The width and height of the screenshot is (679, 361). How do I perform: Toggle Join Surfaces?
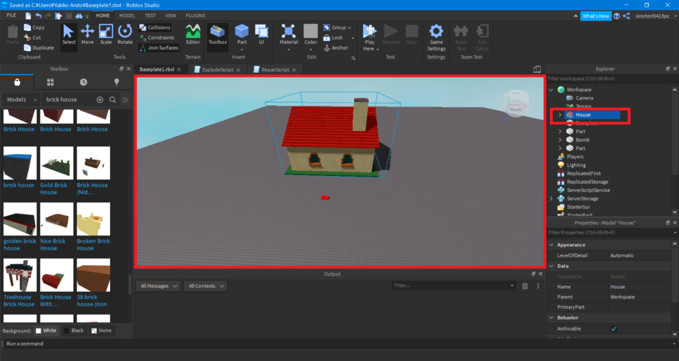[158, 47]
